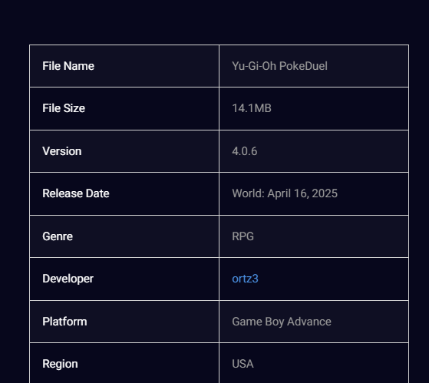Select the Yu-Gi-Oh PokeDuel file name text
The width and height of the screenshot is (429, 383).
click(279, 66)
